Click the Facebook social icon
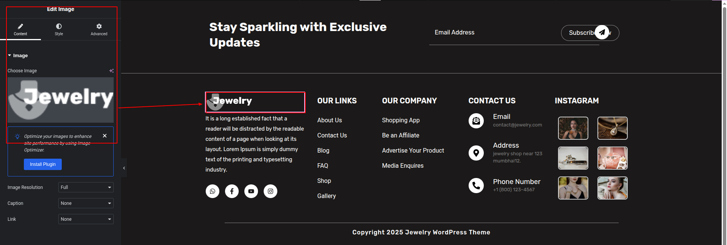 tap(232, 191)
